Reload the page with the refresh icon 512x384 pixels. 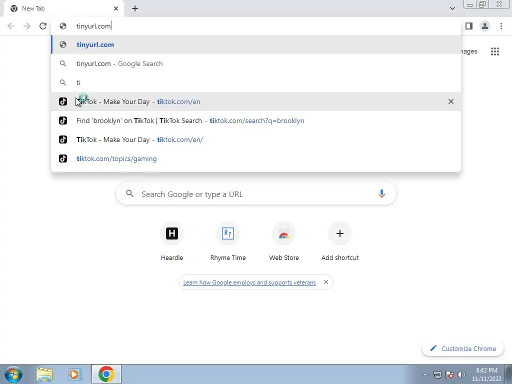43,26
